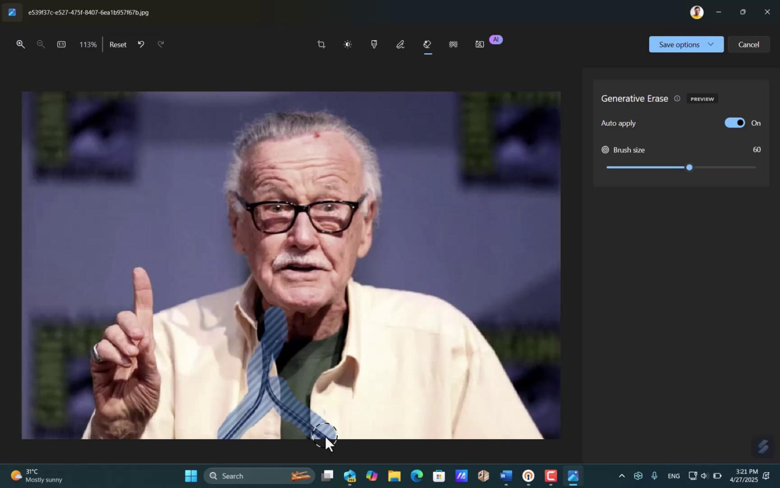Open the Background blur tool
780x488 pixels.
(x=453, y=44)
